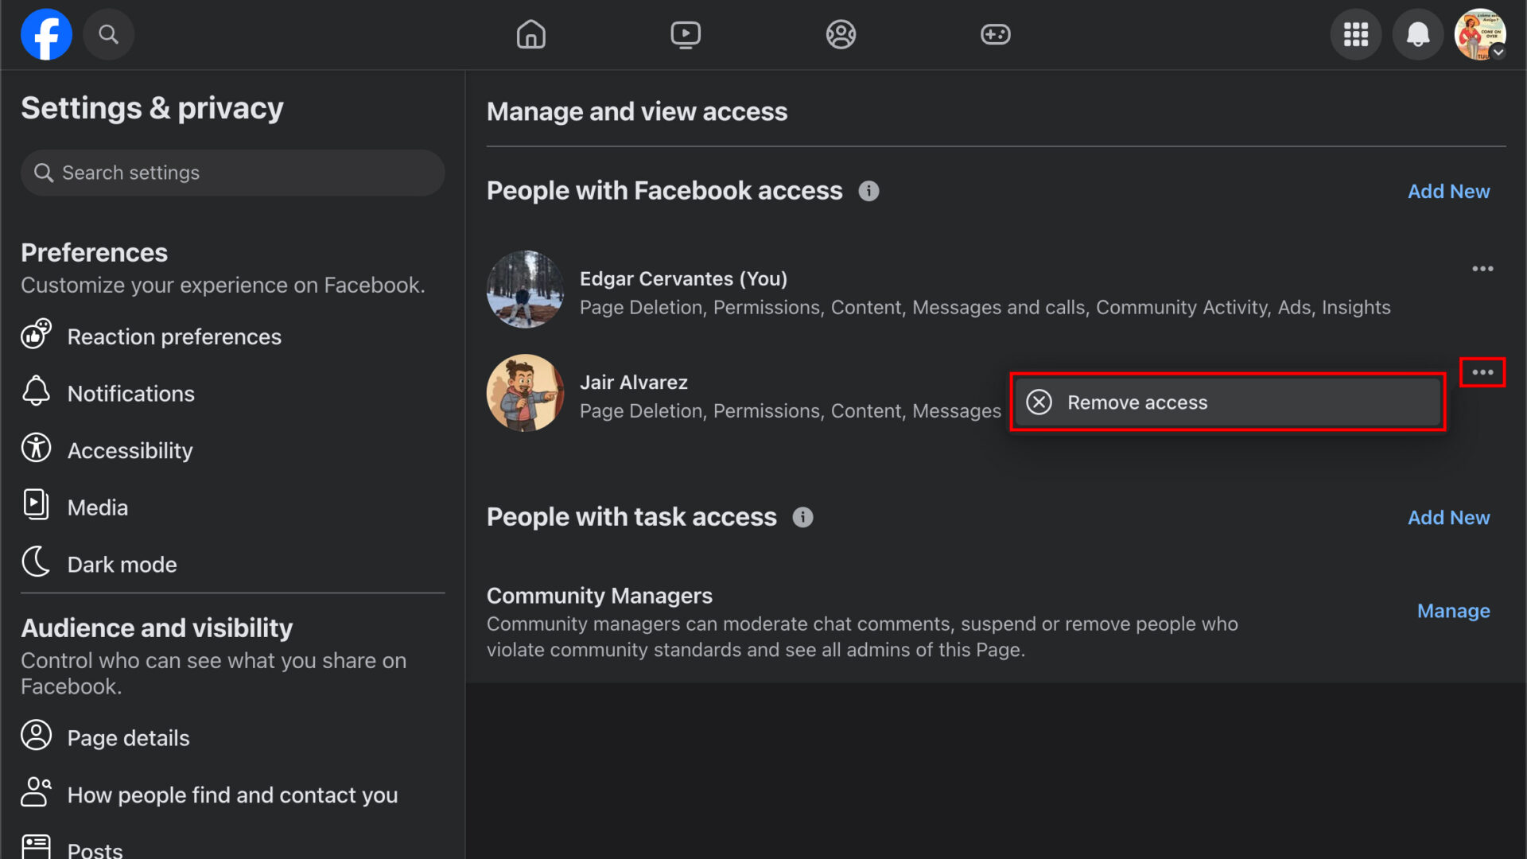Click the info icon beside People with Facebook access
Image resolution: width=1527 pixels, height=859 pixels.
coord(869,191)
